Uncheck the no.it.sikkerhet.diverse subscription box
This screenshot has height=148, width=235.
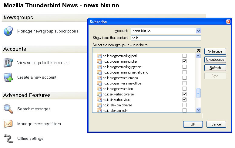point(184,94)
